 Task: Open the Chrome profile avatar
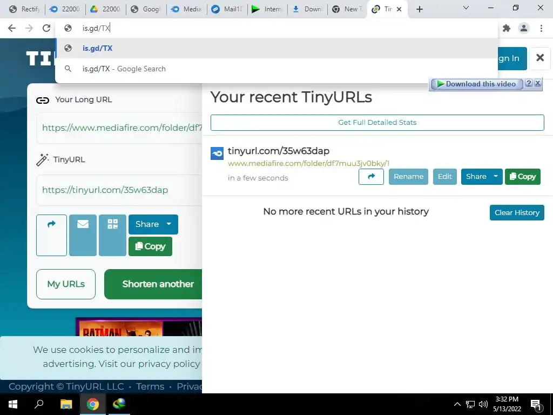click(524, 28)
